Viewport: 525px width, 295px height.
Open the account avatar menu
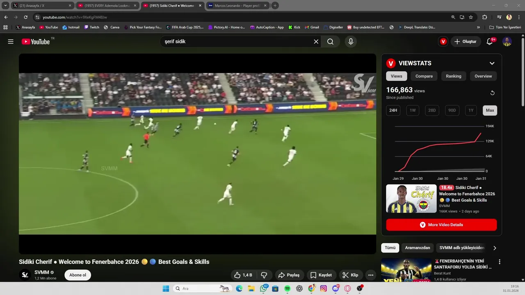(x=507, y=41)
